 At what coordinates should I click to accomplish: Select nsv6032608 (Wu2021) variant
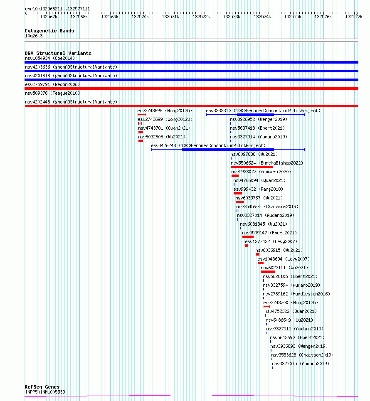(162, 137)
